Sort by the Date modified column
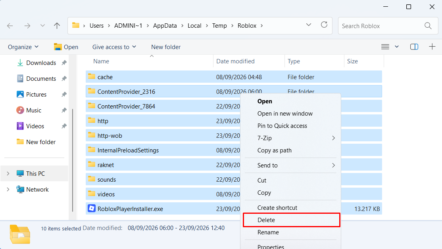This screenshot has width=442, height=249. click(235, 61)
